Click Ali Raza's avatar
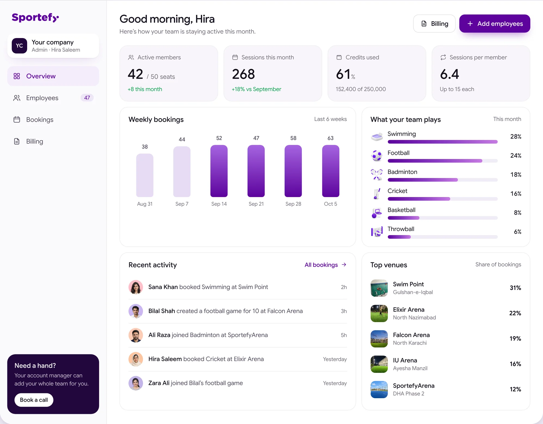The height and width of the screenshot is (424, 543). pyautogui.click(x=136, y=335)
